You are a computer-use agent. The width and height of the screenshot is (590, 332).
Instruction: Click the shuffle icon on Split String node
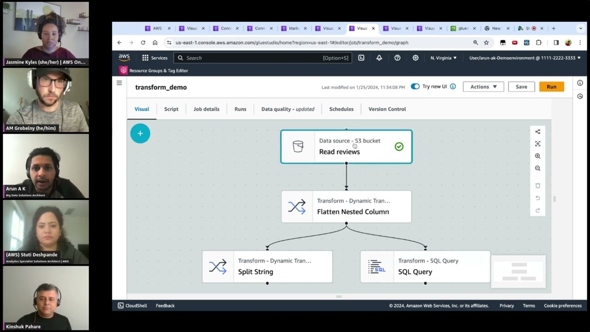pos(218,267)
